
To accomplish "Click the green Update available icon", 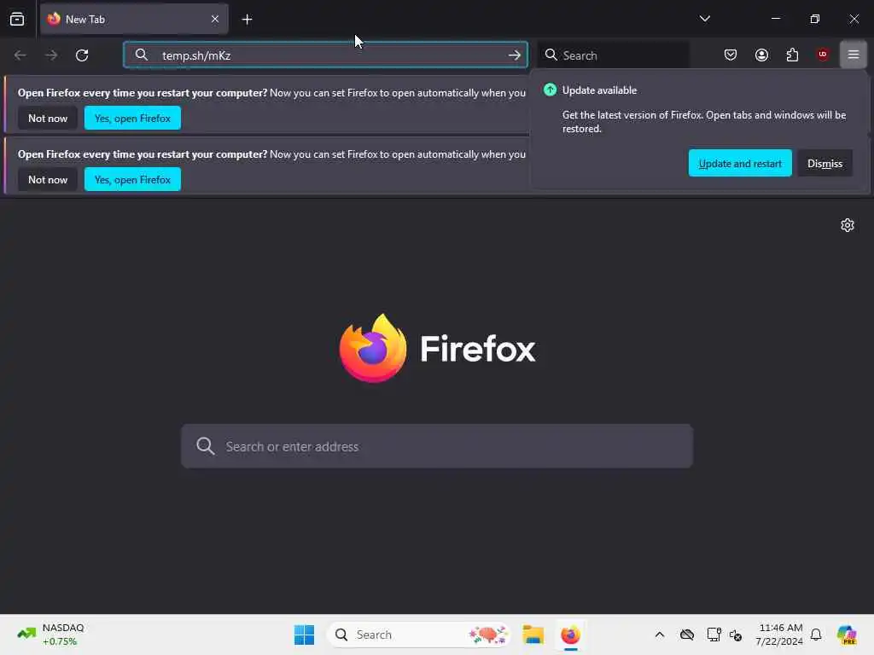I will [x=550, y=90].
